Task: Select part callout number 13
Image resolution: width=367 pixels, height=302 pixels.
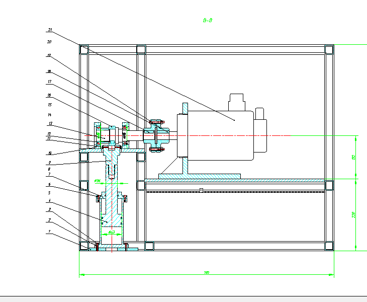Action: click(51, 123)
